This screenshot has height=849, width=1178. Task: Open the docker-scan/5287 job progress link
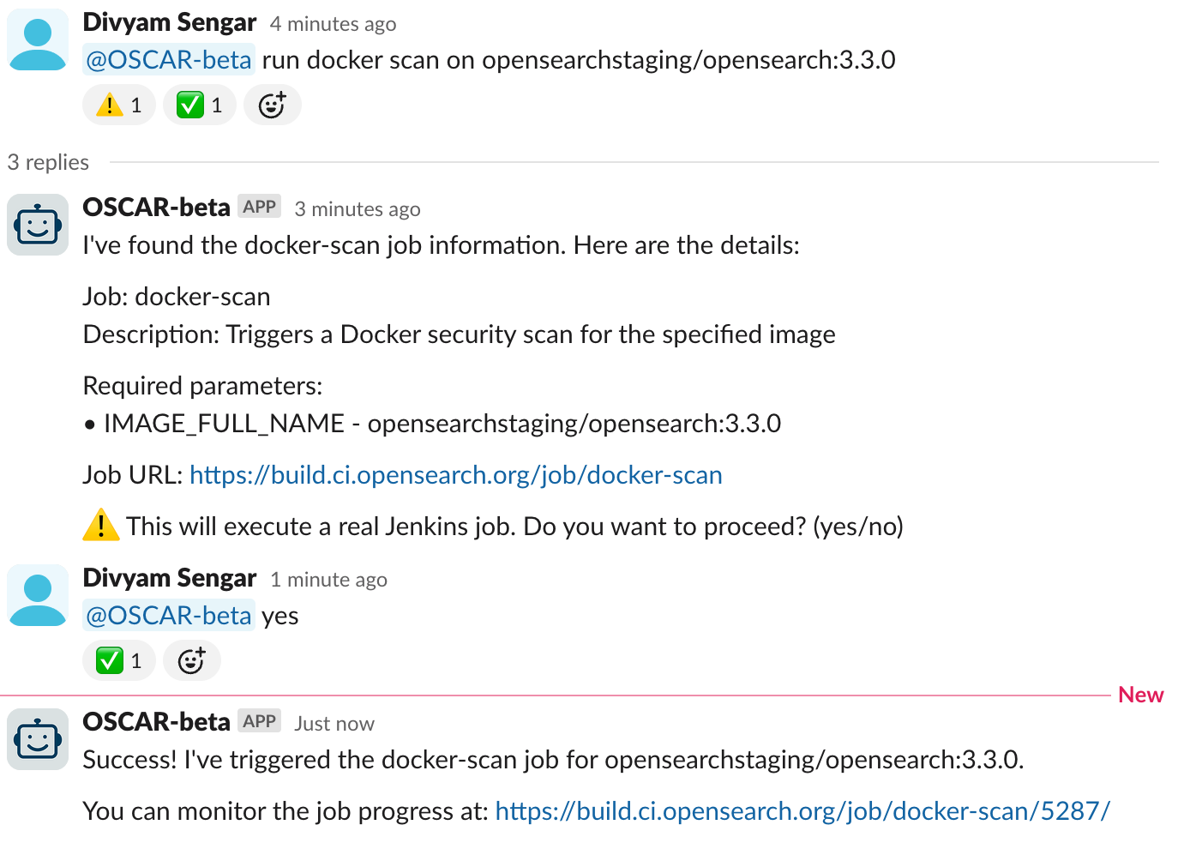pos(802,811)
